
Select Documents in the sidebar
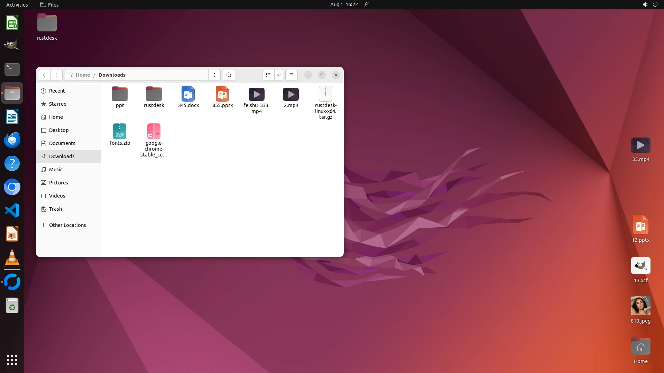62,143
